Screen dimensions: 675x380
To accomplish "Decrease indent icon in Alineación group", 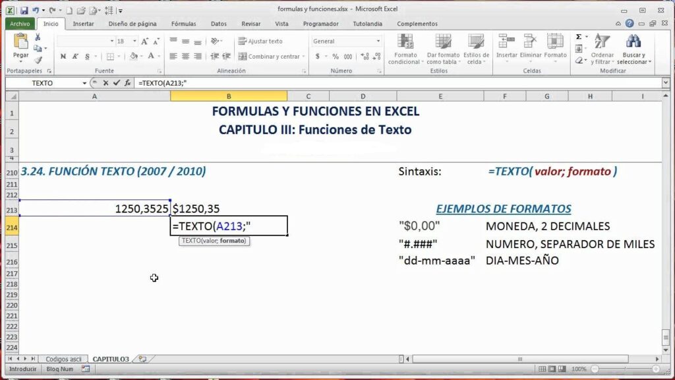I will (x=214, y=57).
